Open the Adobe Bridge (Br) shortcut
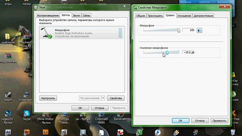The height and width of the screenshot is (136, 242). coord(27,132)
